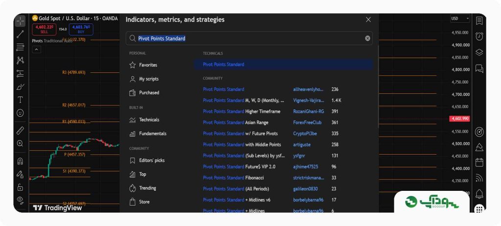Collapse the indicator legend chevron
The image size is (501, 226).
pos(36,49)
